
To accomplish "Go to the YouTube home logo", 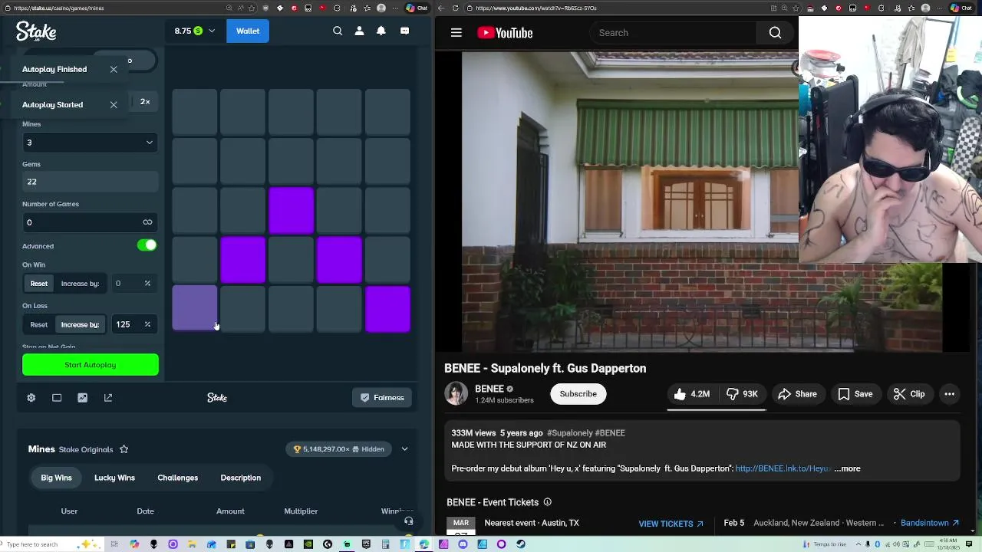I will (505, 33).
